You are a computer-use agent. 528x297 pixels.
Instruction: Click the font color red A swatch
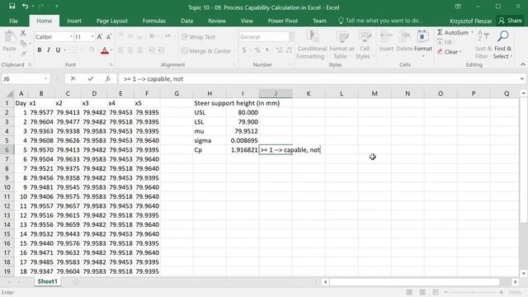click(105, 50)
